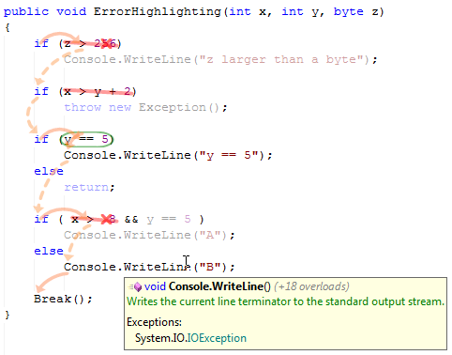Click the "Exceptions:" label in the tooltip
The width and height of the screenshot is (452, 355).
point(154,322)
